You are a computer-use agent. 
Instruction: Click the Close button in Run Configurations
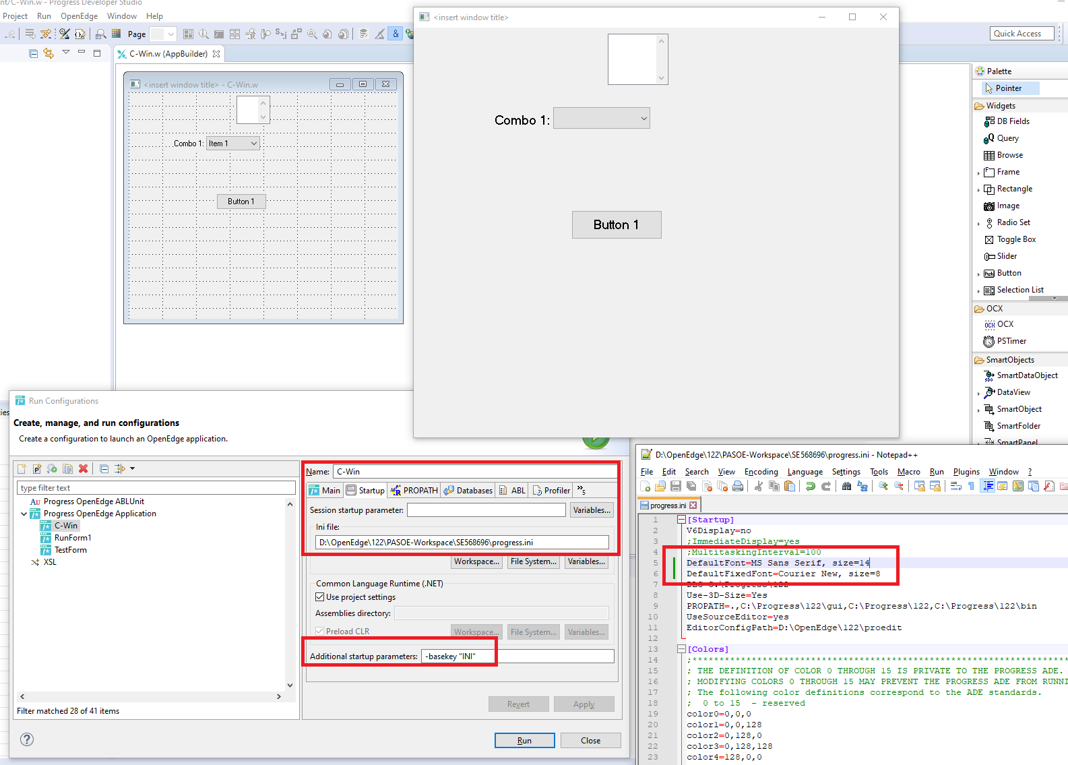coord(591,740)
